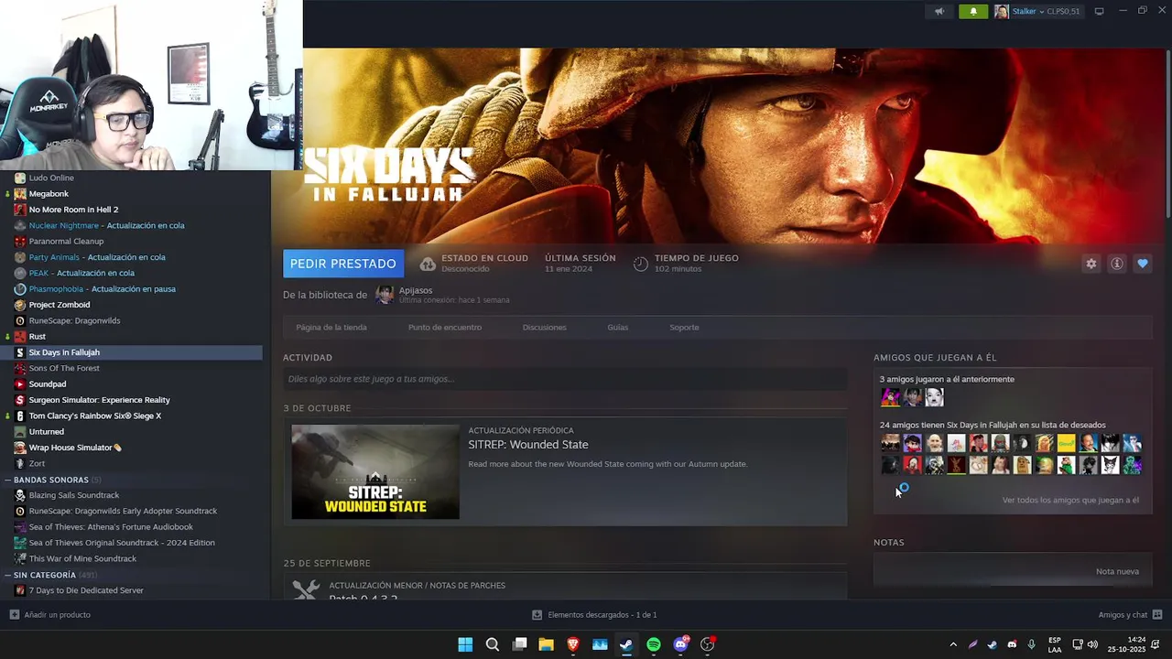Click Surgeon Simulator: Experience Reality icon

[20, 400]
